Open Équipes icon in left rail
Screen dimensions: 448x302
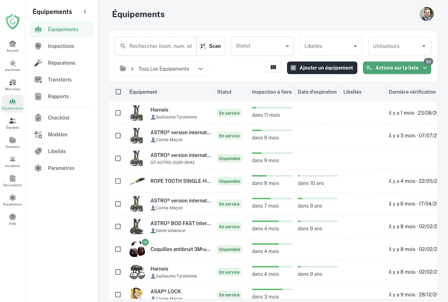tap(13, 121)
